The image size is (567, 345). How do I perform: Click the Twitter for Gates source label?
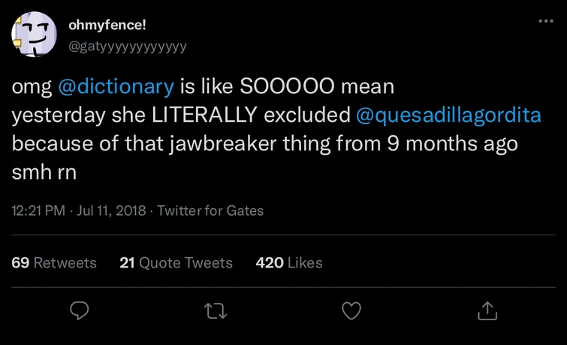[211, 210]
